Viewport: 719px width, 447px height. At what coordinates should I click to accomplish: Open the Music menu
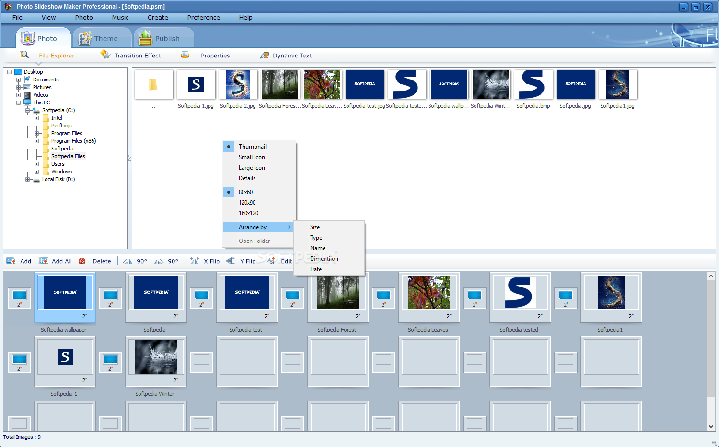[x=120, y=17]
